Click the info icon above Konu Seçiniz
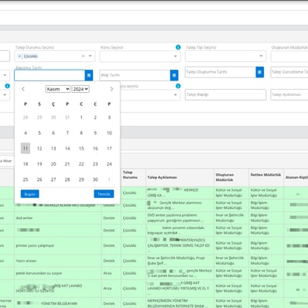Screen dimensions: 308x308 [x=178, y=47]
